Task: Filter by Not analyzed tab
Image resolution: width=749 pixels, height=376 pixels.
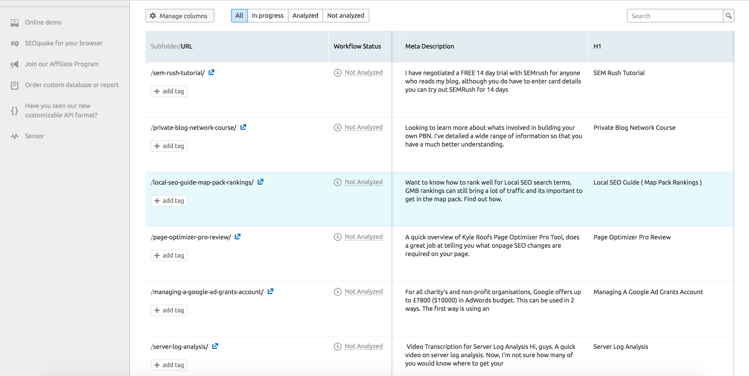Action: [346, 16]
